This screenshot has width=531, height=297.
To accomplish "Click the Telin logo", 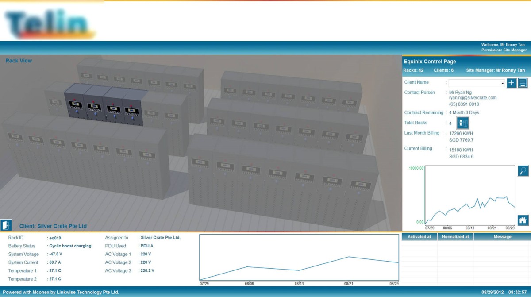I will 50,24.
